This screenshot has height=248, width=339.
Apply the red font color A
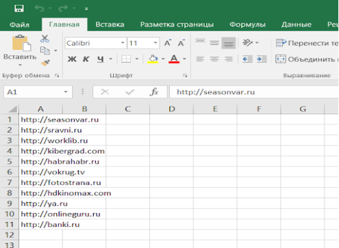pyautogui.click(x=174, y=59)
